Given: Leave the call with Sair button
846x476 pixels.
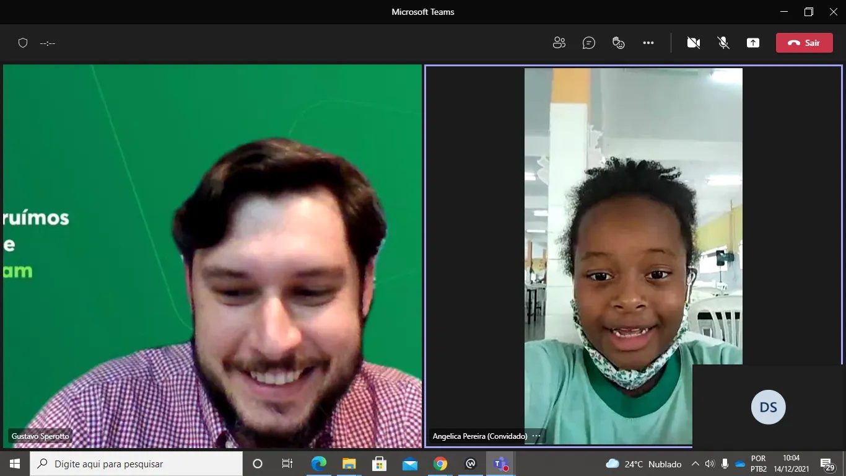Looking at the screenshot, I should [804, 43].
